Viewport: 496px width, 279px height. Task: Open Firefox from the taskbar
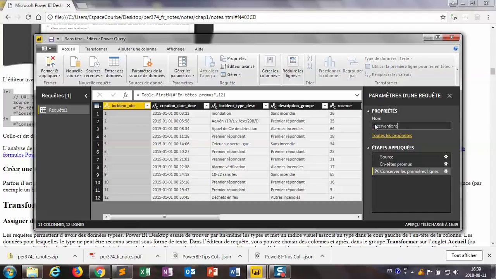77,272
